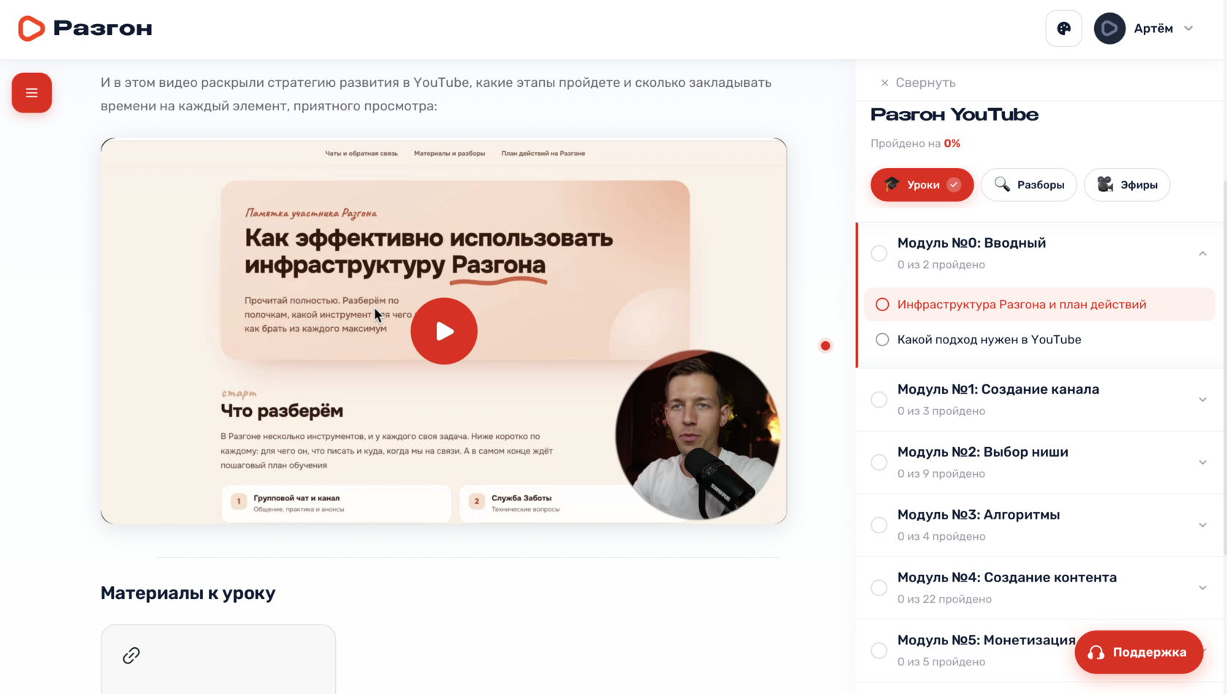Mark Инфраструктура Разгона lesson circle
Image resolution: width=1227 pixels, height=694 pixels.
(882, 305)
